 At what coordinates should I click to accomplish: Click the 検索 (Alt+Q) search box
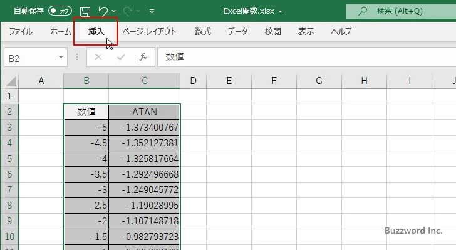tap(401, 11)
